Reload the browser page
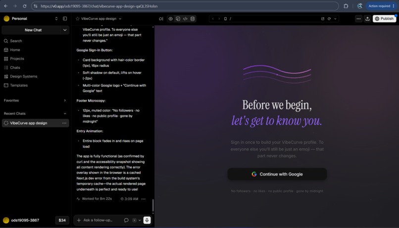The width and height of the screenshot is (399, 228). pyautogui.click(x=25, y=6)
